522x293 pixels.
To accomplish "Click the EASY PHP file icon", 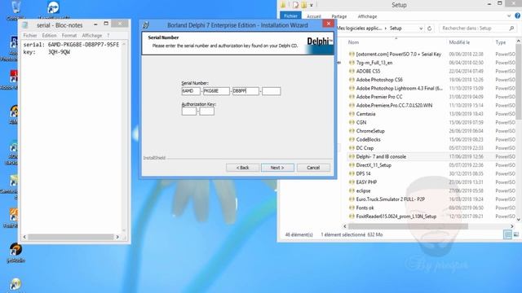I will click(x=352, y=182).
